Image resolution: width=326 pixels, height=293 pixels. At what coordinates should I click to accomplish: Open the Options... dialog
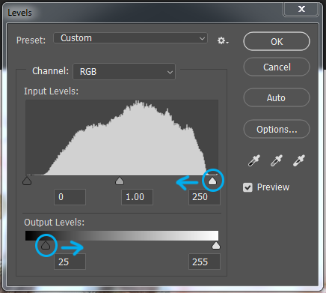click(277, 129)
